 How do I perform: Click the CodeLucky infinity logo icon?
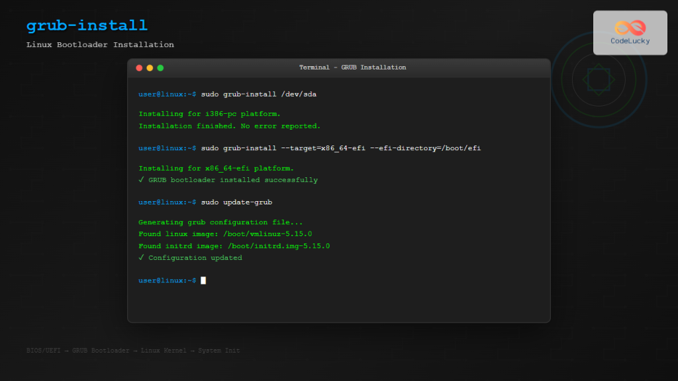point(630,26)
